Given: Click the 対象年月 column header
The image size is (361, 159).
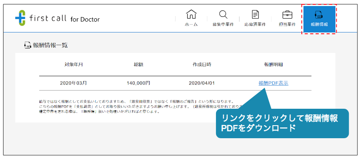Looking at the screenshot, I should coord(74,65).
